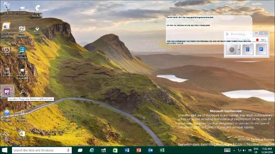
Task: Open the Insider Hub desktop shortcut
Action: coord(22,10)
